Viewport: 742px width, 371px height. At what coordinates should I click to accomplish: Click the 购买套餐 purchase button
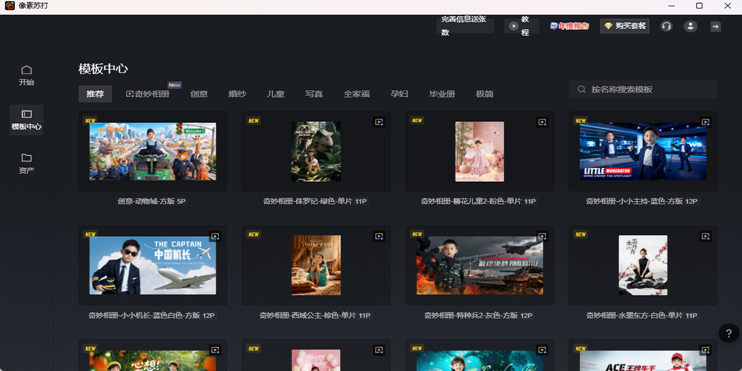click(x=625, y=26)
